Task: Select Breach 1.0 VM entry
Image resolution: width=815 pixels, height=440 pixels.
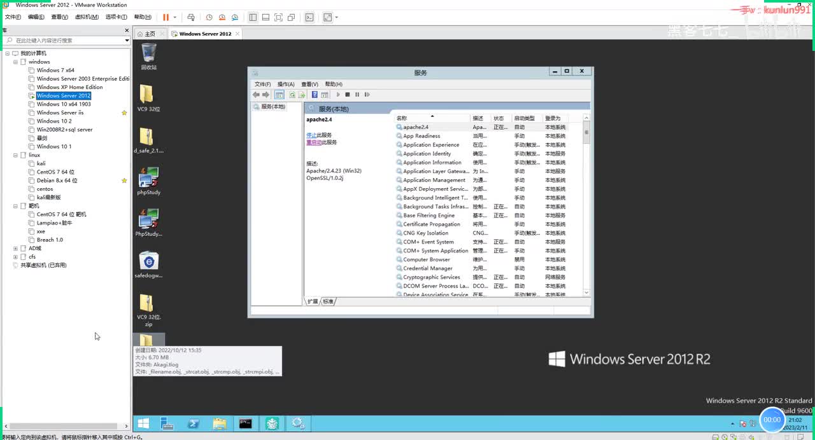Action: click(50, 240)
